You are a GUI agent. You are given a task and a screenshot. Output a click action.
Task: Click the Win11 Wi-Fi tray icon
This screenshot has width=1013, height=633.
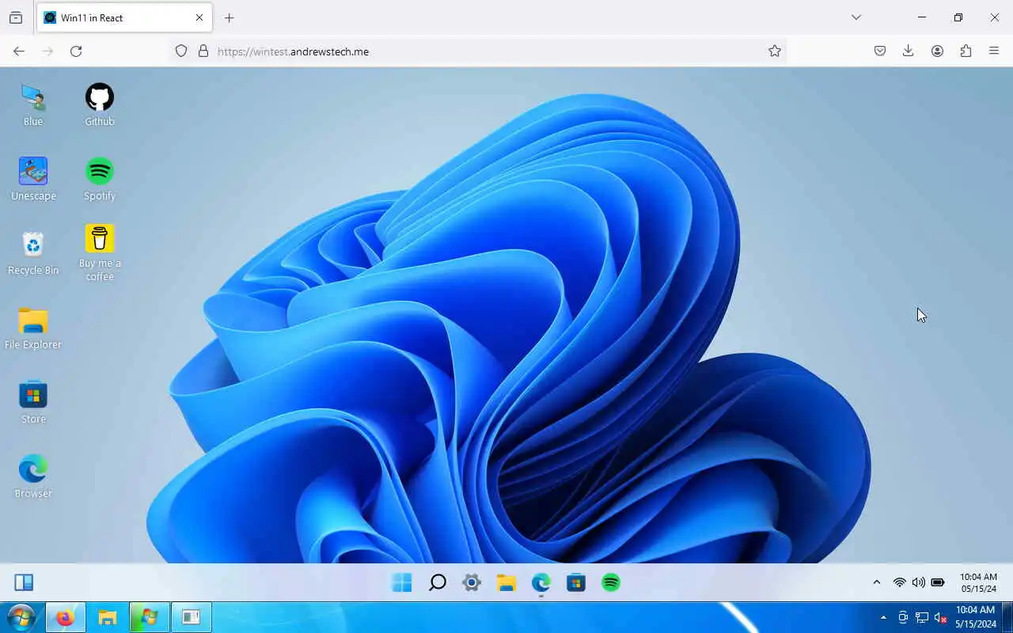point(900,582)
